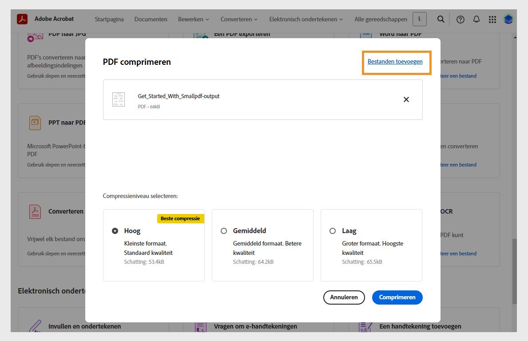Expand the Converteren dropdown menu

(239, 19)
